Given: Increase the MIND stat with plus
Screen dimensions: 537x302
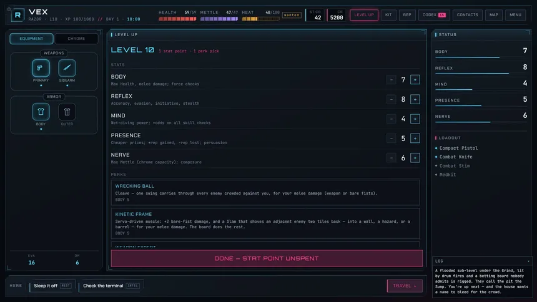Looking at the screenshot, I should tap(415, 119).
